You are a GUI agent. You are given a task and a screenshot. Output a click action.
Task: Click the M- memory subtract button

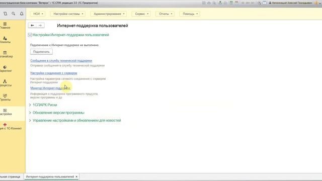(253, 3)
